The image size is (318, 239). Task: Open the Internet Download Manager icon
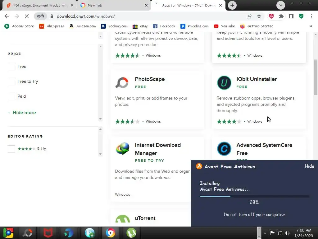(122, 148)
